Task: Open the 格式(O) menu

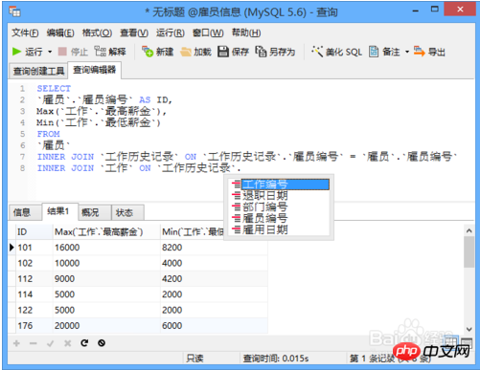Action: pos(97,33)
